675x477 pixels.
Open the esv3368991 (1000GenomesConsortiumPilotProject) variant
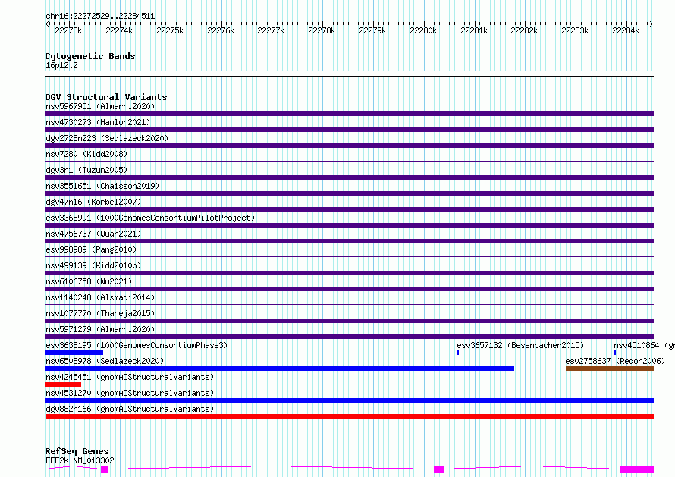(150, 218)
